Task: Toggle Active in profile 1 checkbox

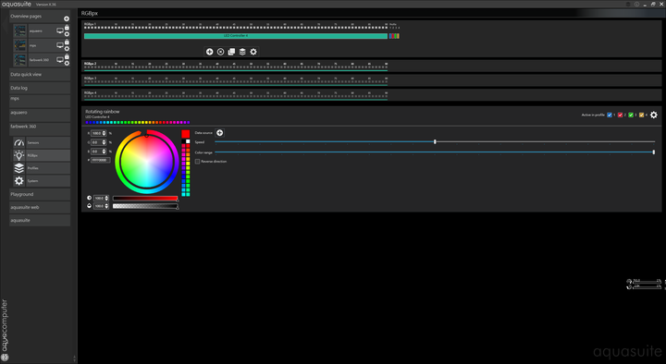Action: 610,115
